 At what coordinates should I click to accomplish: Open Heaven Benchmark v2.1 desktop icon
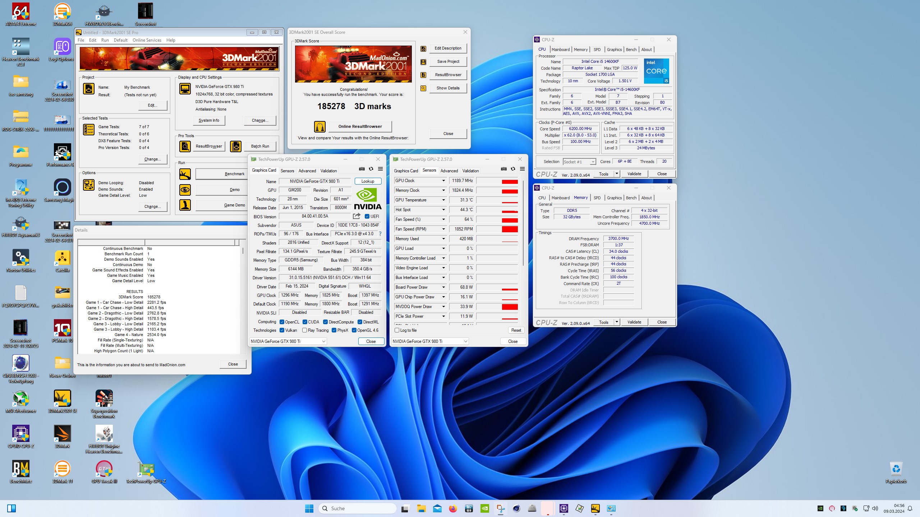pos(20,52)
